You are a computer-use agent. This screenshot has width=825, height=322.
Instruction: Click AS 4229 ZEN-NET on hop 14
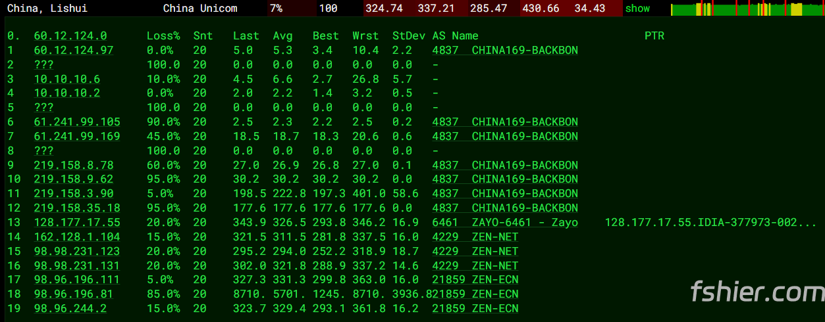click(475, 237)
